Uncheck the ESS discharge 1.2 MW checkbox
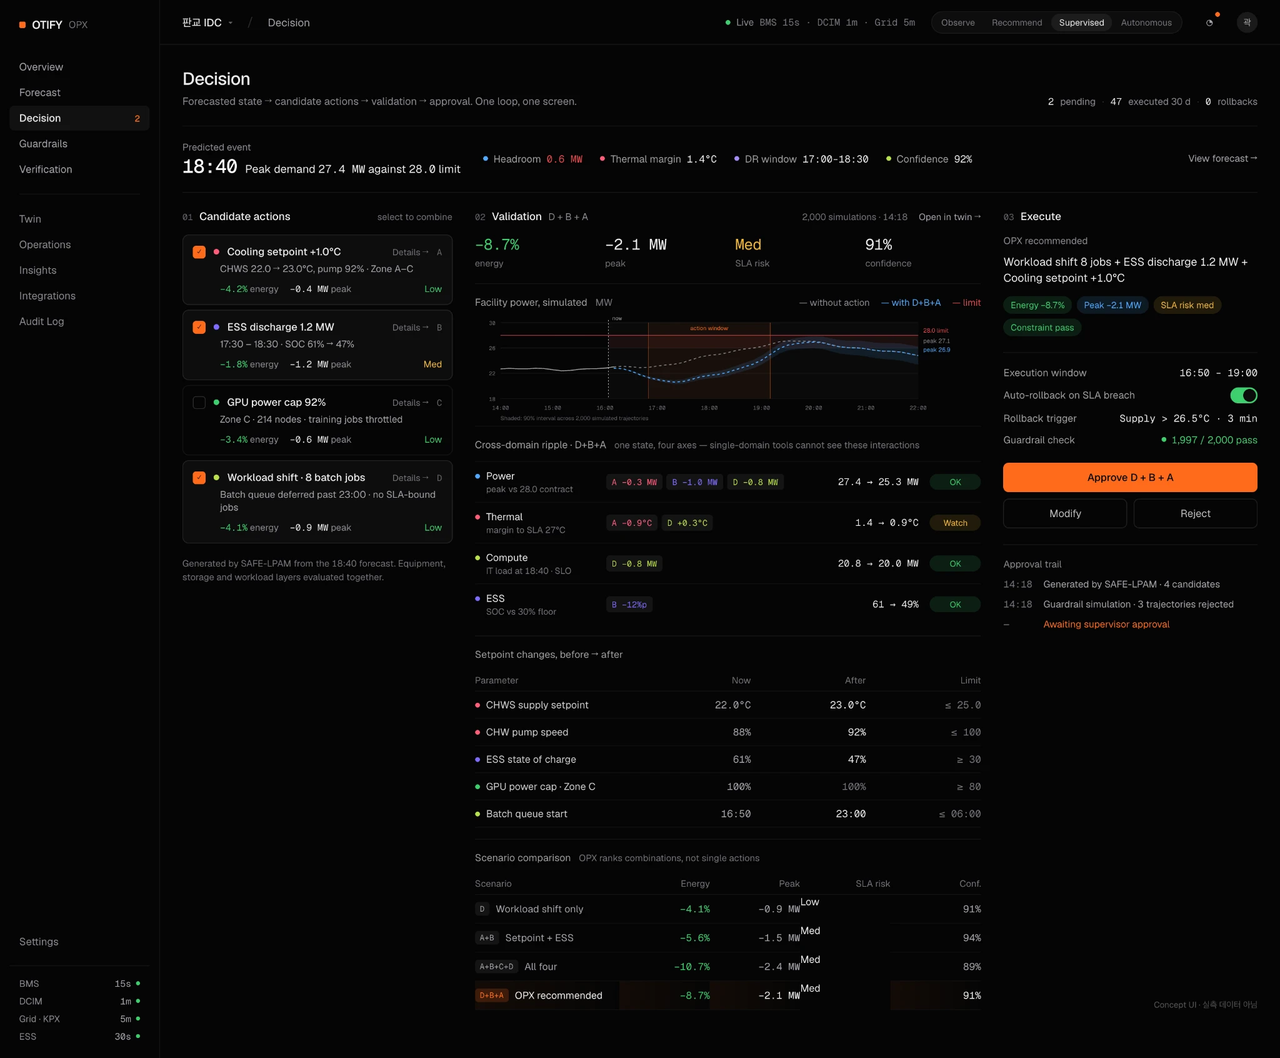 [x=199, y=327]
